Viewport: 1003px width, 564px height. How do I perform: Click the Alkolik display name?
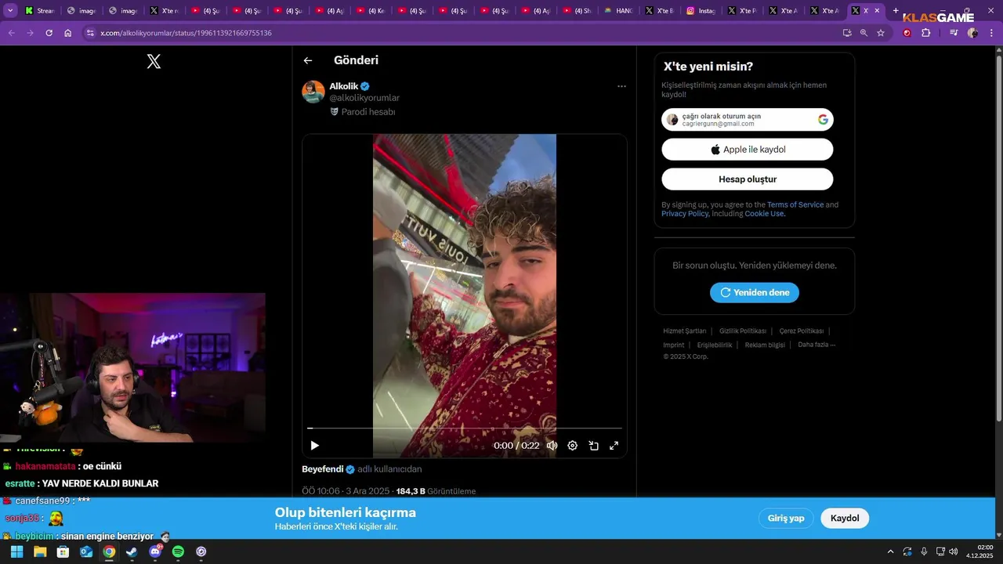pos(344,86)
